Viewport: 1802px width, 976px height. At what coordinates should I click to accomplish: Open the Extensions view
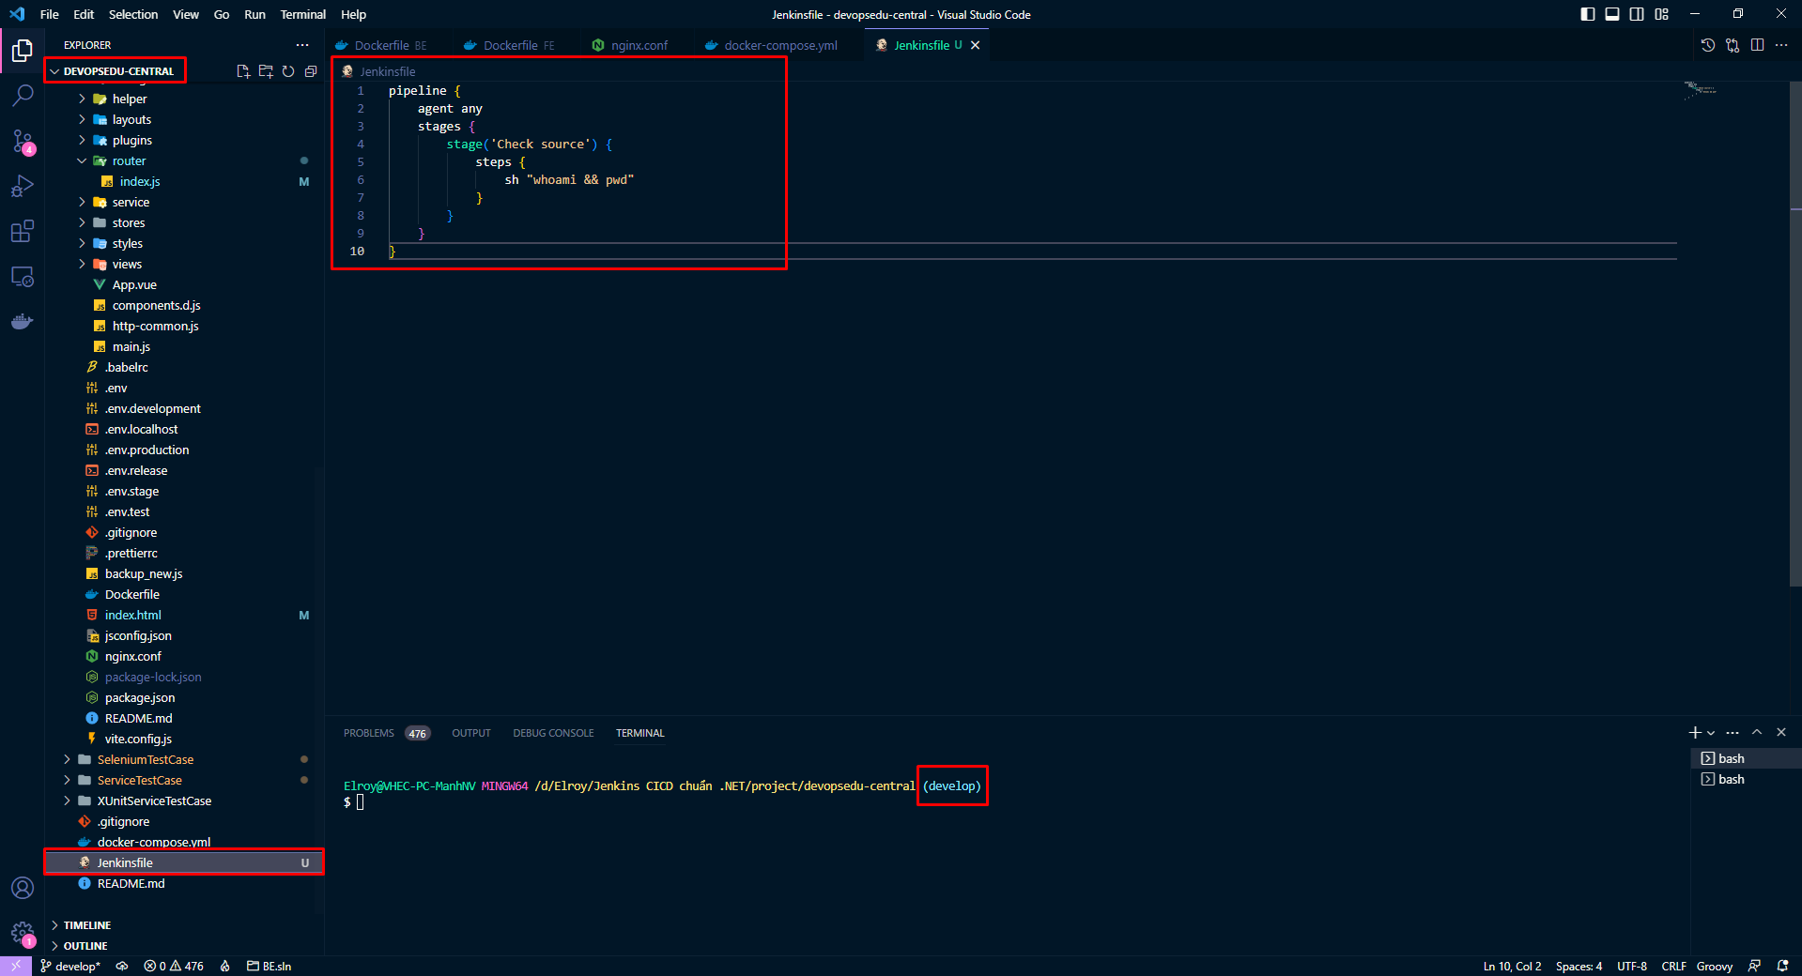click(x=23, y=231)
